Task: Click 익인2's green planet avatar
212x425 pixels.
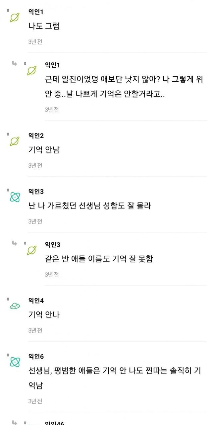Action: tap(15, 141)
